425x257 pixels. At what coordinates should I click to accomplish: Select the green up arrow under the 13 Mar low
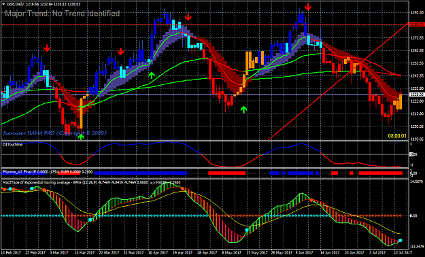[81, 137]
